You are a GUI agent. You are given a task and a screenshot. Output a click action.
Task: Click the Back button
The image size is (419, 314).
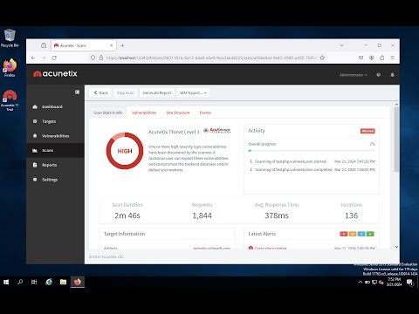tap(101, 92)
